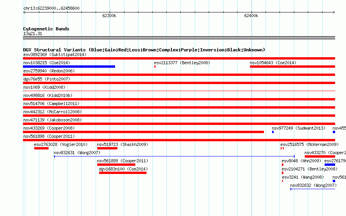Click the red bar under nsv561898

click(x=179, y=140)
